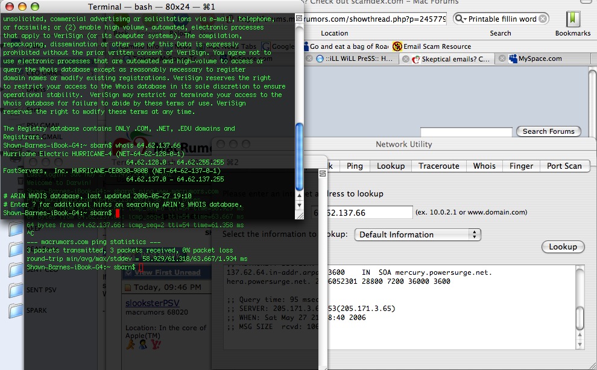The width and height of the screenshot is (597, 370).
Task: Select the SENT PSV mailbox
Action: coord(41,290)
